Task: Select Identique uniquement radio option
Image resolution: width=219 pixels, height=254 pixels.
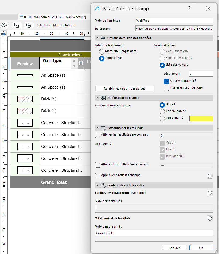Action: (x=102, y=52)
